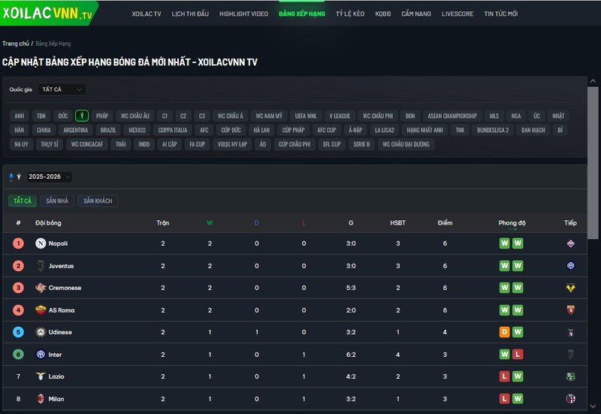
Task: Click the WC CHÂU ÂU league button
Action: click(x=135, y=116)
